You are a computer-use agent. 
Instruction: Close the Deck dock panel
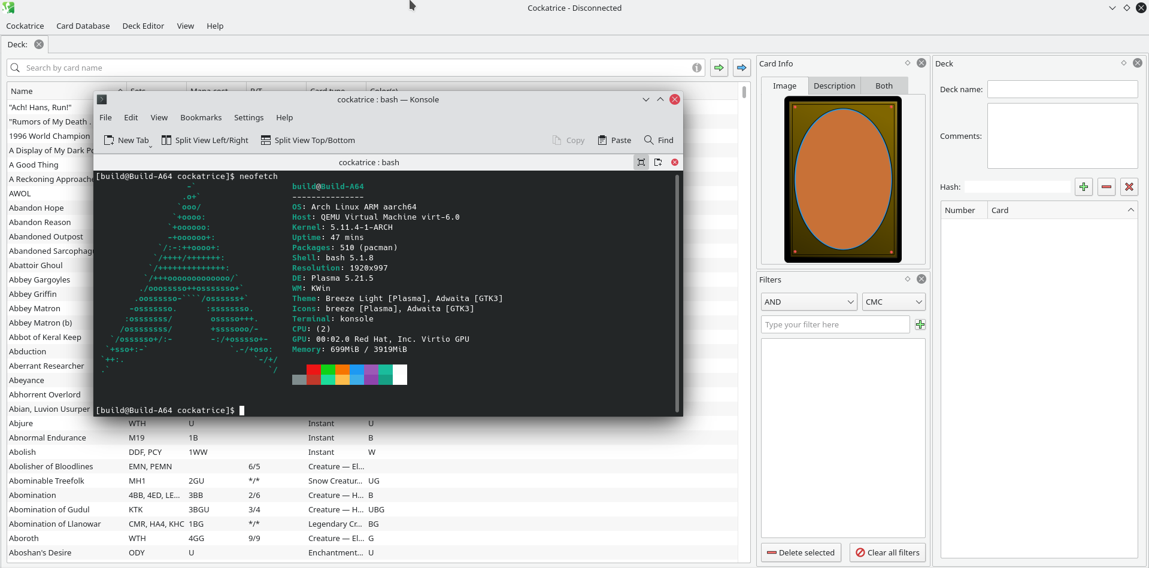click(1138, 63)
